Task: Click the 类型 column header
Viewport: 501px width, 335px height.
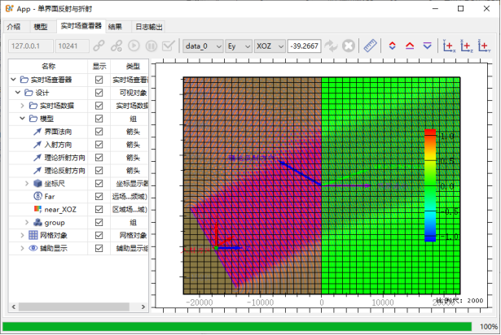Action: [x=133, y=66]
